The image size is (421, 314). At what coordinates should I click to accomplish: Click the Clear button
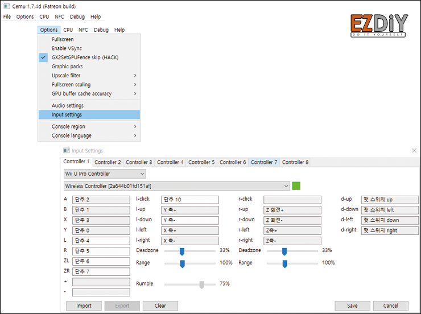tap(160, 305)
